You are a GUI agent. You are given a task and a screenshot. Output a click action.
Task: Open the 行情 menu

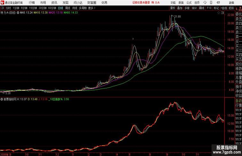pos(32,3)
